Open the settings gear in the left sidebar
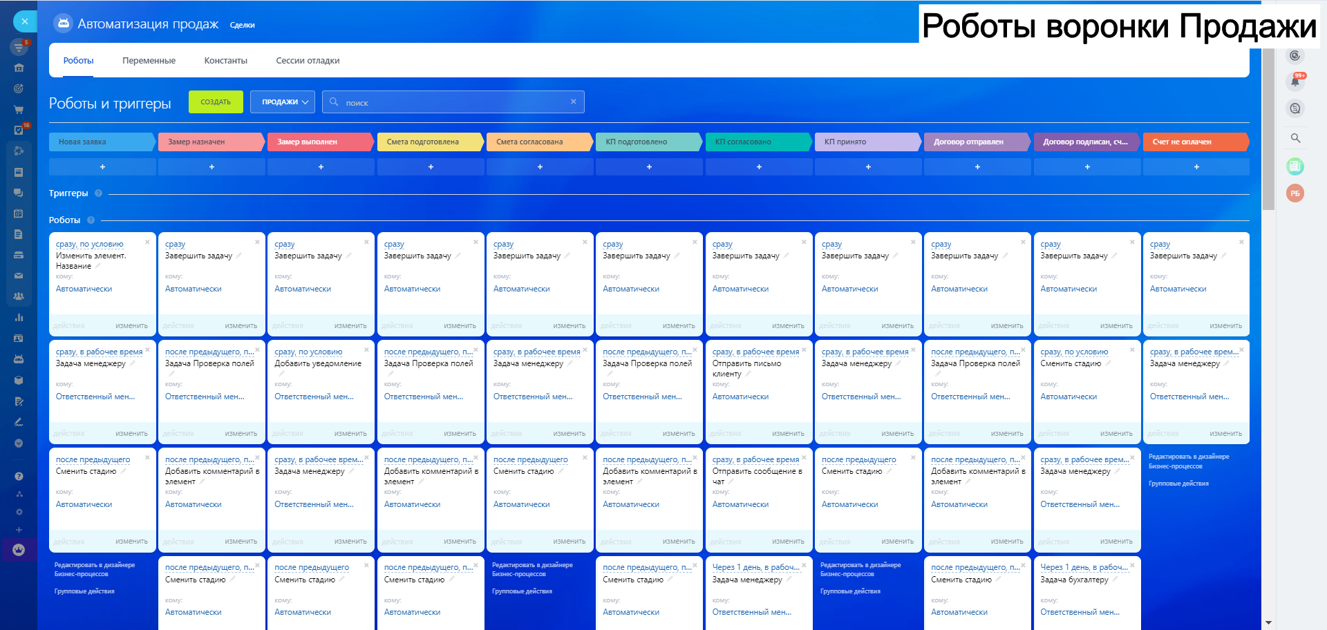This screenshot has height=630, width=1327. [19, 512]
